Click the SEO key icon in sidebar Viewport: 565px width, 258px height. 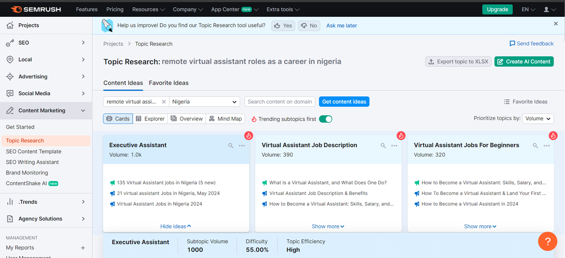[x=10, y=43]
